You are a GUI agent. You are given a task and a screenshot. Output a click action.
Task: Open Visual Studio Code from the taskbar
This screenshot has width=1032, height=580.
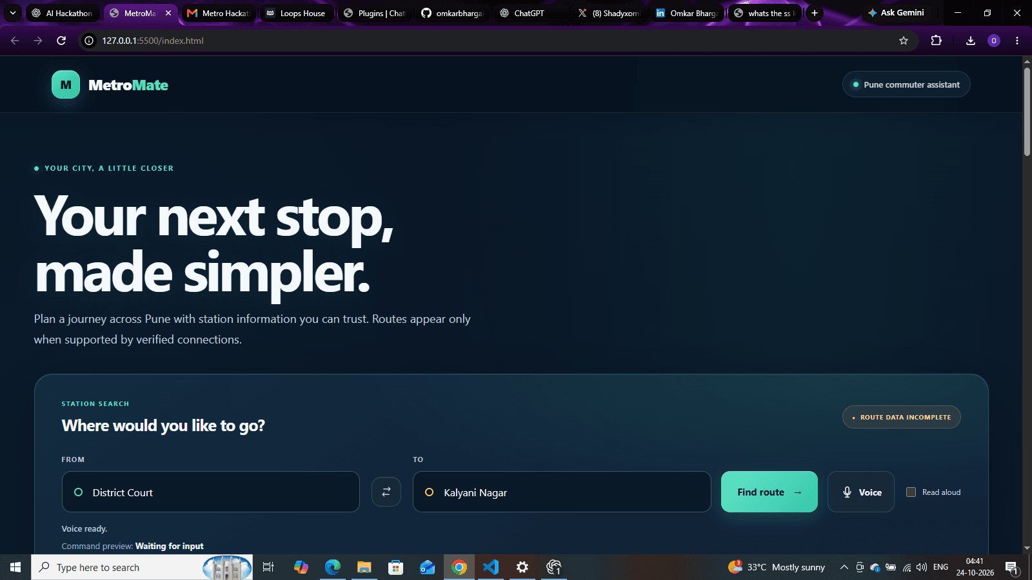pyautogui.click(x=491, y=567)
